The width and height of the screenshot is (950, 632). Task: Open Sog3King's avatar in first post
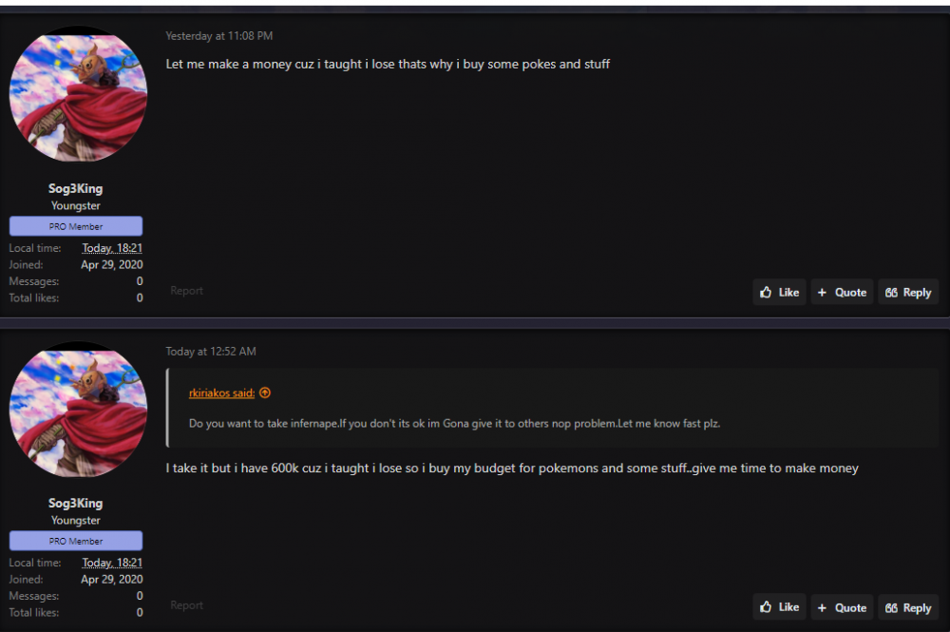(78, 95)
